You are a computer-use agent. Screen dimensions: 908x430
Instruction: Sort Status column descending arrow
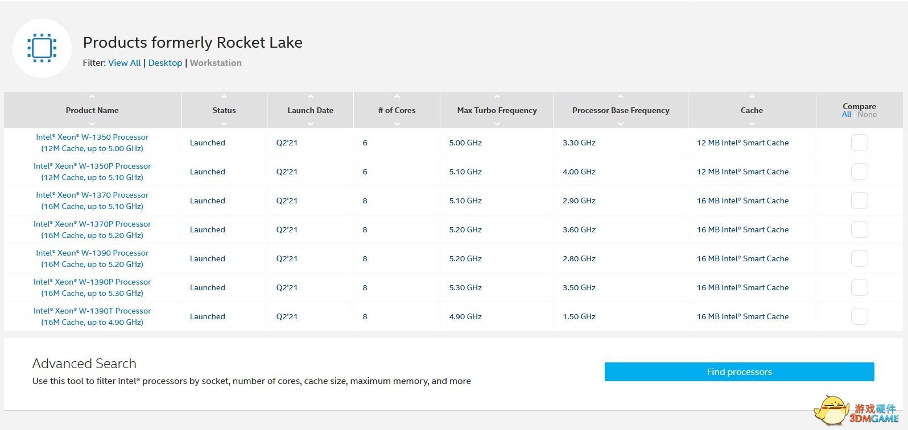pos(224,124)
